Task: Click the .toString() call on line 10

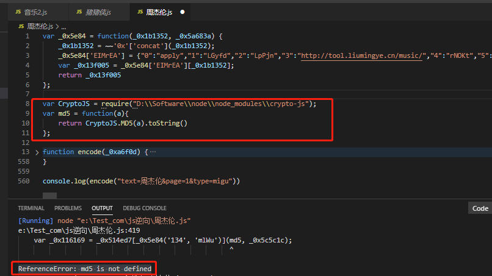Action: (166, 123)
